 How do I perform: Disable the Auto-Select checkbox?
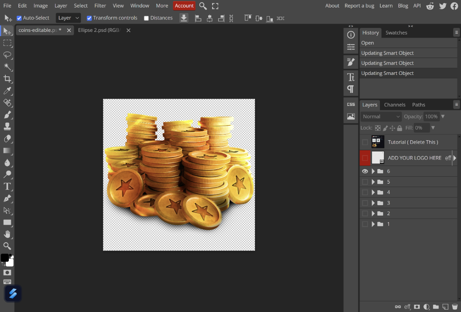tap(19, 18)
